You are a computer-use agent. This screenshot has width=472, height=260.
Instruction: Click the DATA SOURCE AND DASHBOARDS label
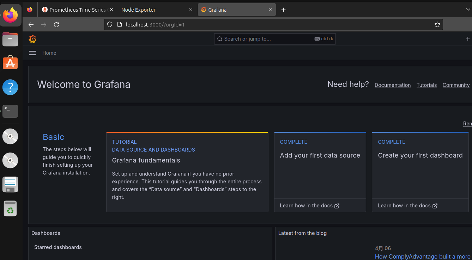click(x=153, y=150)
